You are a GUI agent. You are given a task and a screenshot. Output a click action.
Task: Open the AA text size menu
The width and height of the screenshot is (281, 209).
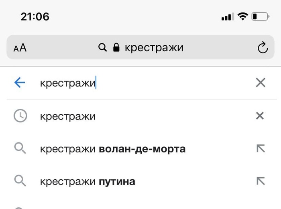pos(20,48)
